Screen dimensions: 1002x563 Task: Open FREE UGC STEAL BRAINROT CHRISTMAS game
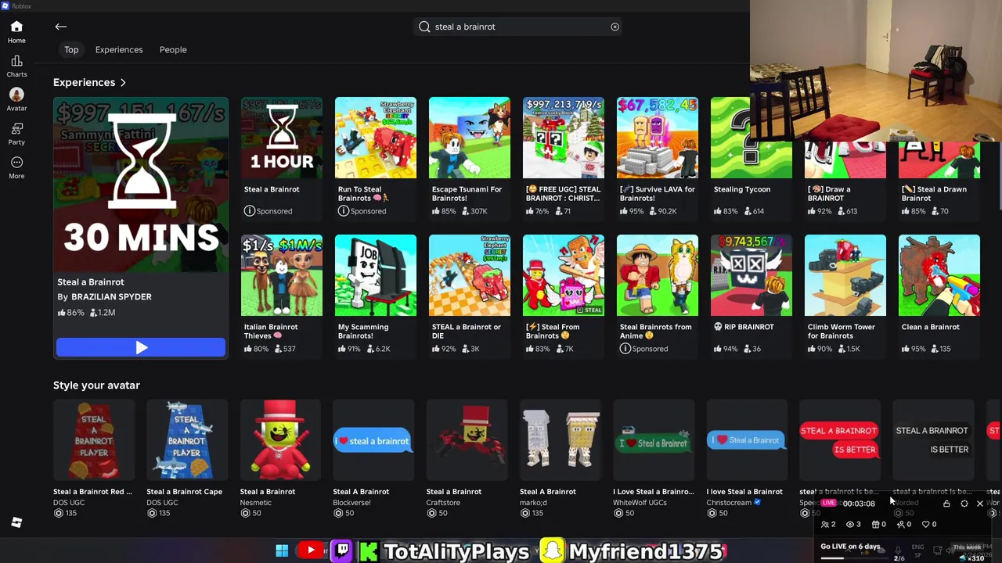click(x=564, y=138)
